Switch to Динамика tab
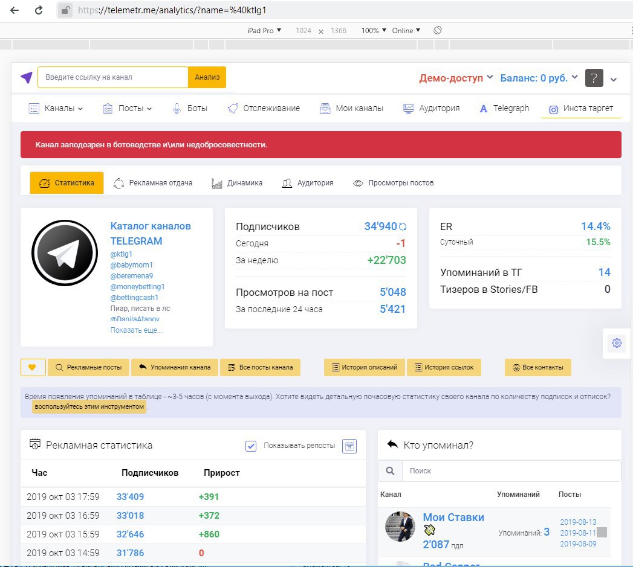633x567 pixels. tap(237, 183)
